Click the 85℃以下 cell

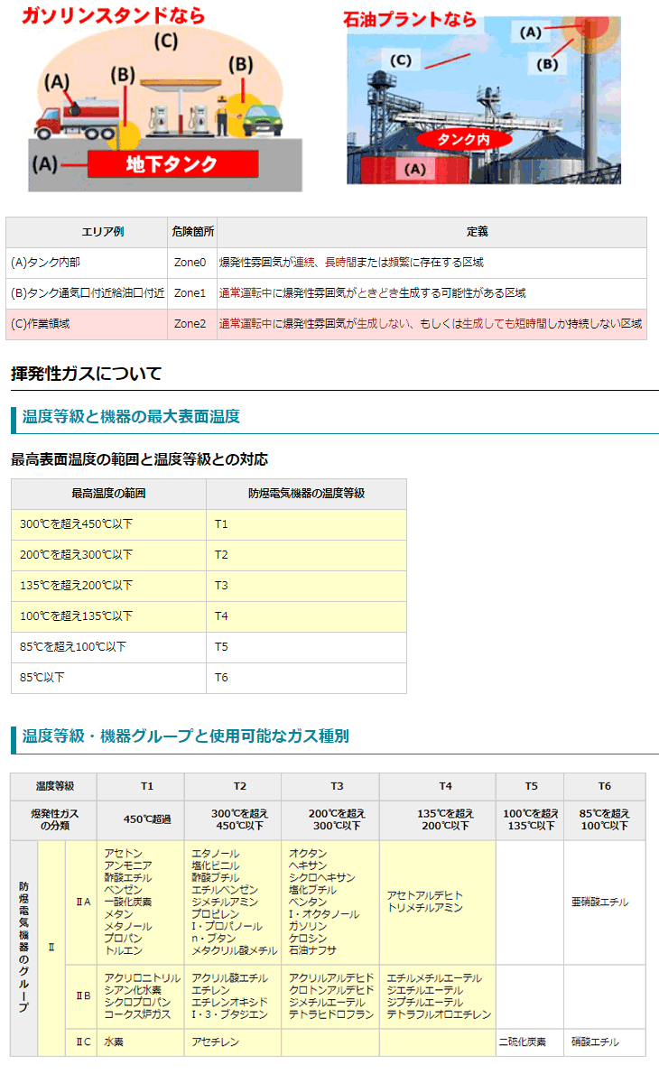[x=108, y=677]
